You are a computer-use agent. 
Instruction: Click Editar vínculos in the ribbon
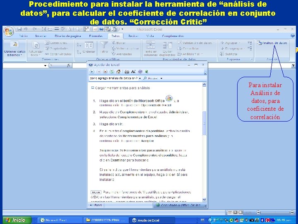pos(58,54)
